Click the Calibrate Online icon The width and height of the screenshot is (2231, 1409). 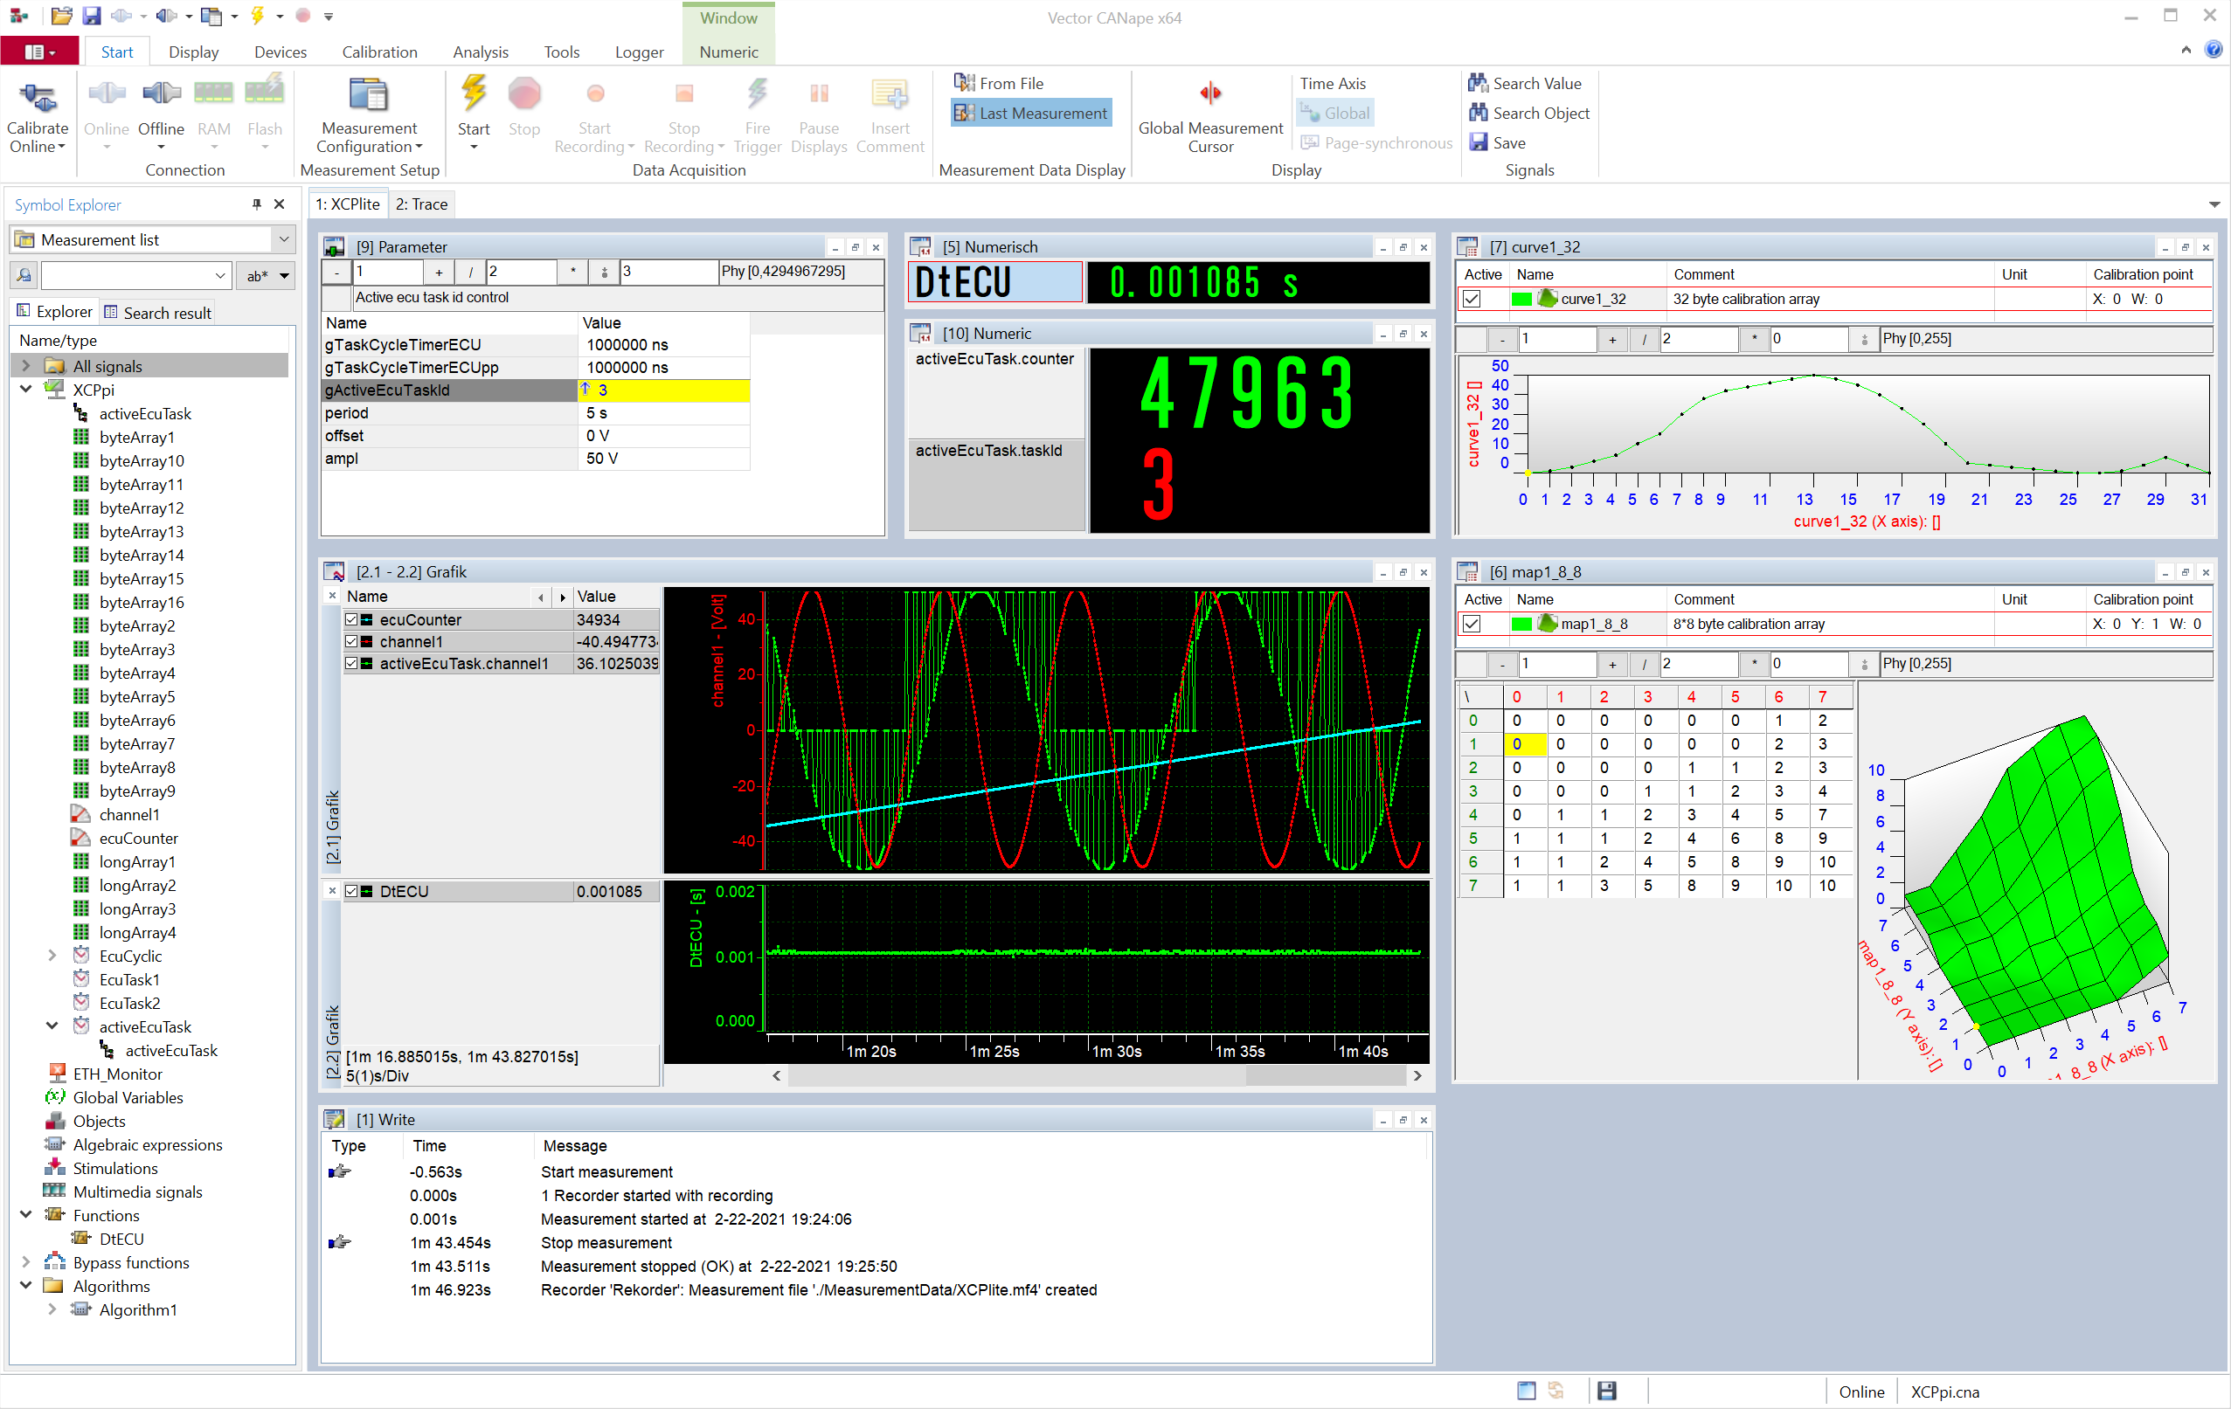[37, 97]
